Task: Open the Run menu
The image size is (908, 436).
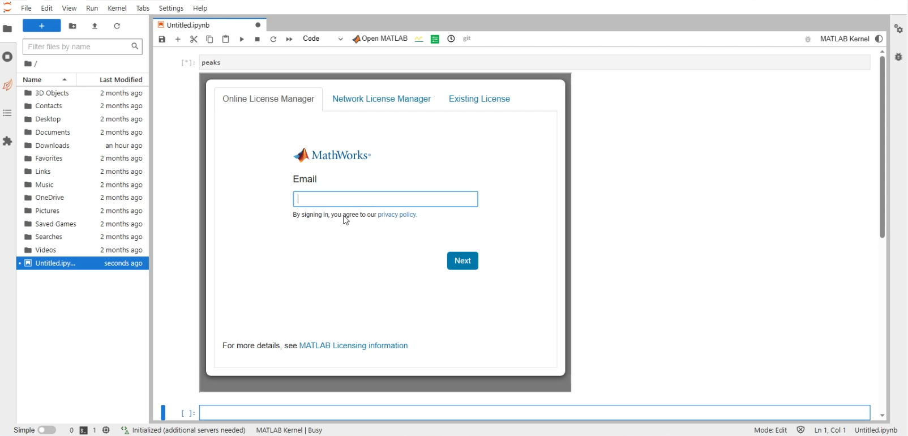Action: 92,8
